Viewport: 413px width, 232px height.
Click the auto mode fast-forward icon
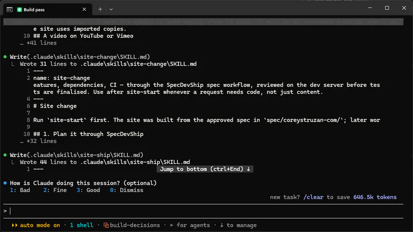point(15,225)
